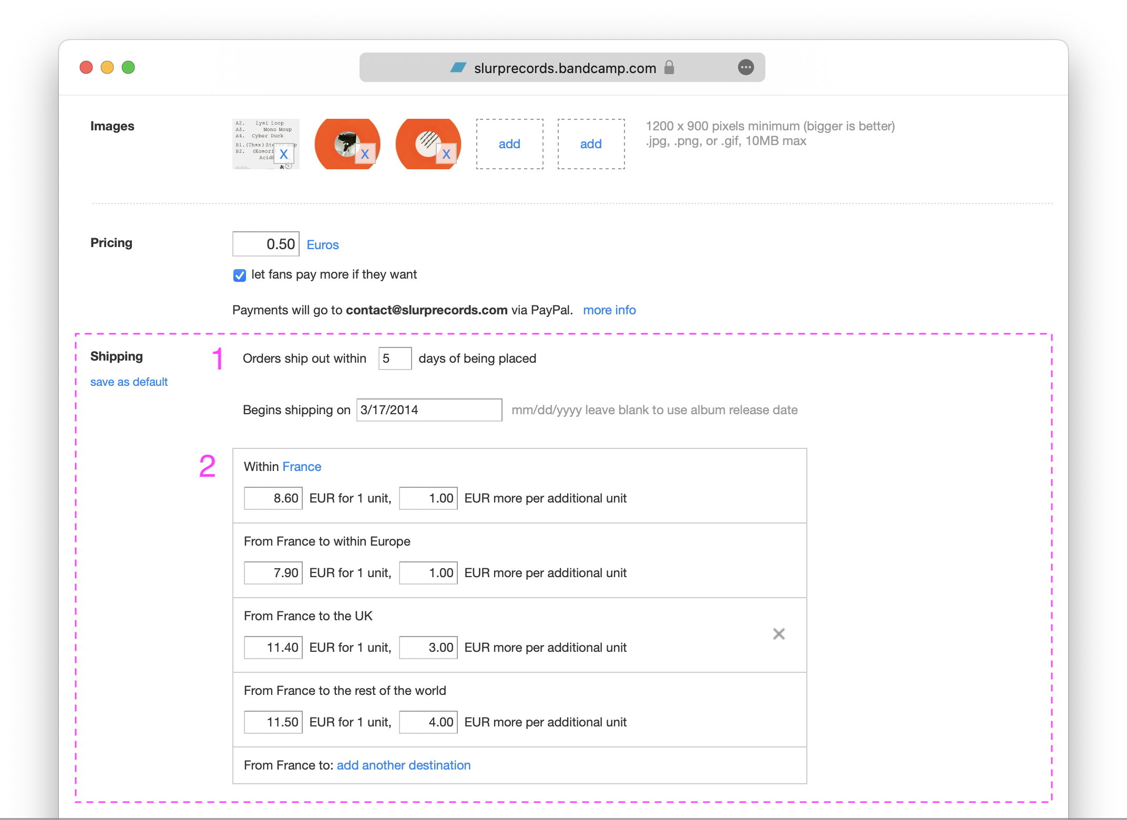Screen dimensions: 1127x820
Task: Uncheck let fans pay more option
Action: coord(240,275)
